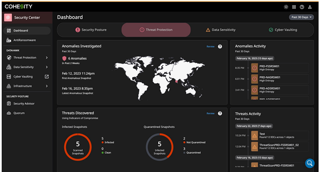Click Review link in Threats Discovered
The image size is (320, 172).
coord(210,114)
